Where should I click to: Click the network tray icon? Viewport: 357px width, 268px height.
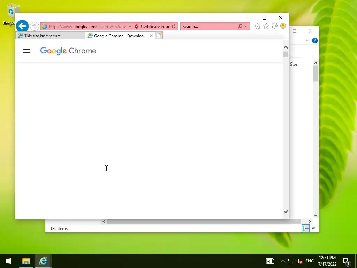291,261
